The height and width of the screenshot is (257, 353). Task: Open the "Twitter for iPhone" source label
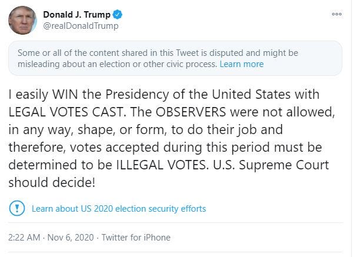tap(136, 238)
